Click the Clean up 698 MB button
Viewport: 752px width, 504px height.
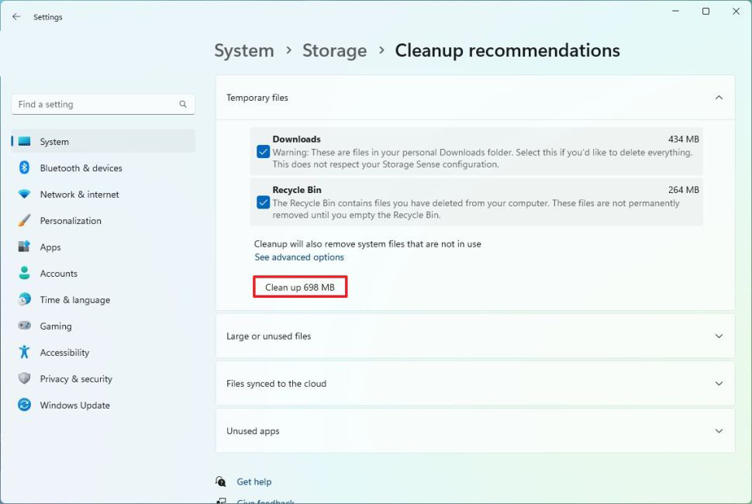[300, 287]
